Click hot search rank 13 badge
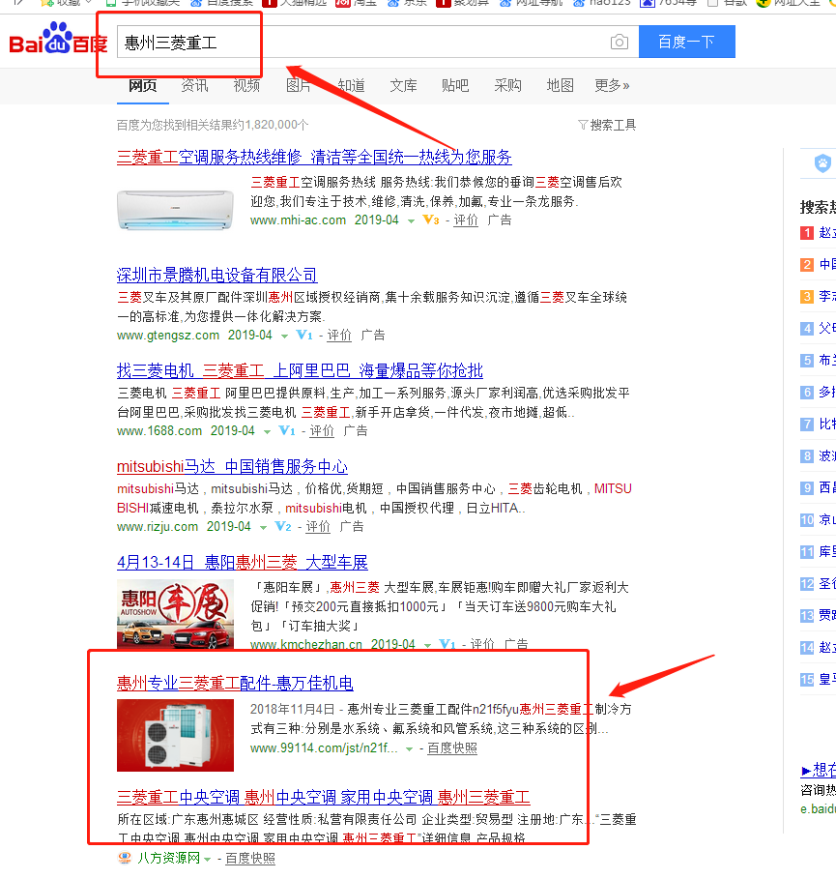Image resolution: width=836 pixels, height=879 pixels. pos(807,616)
